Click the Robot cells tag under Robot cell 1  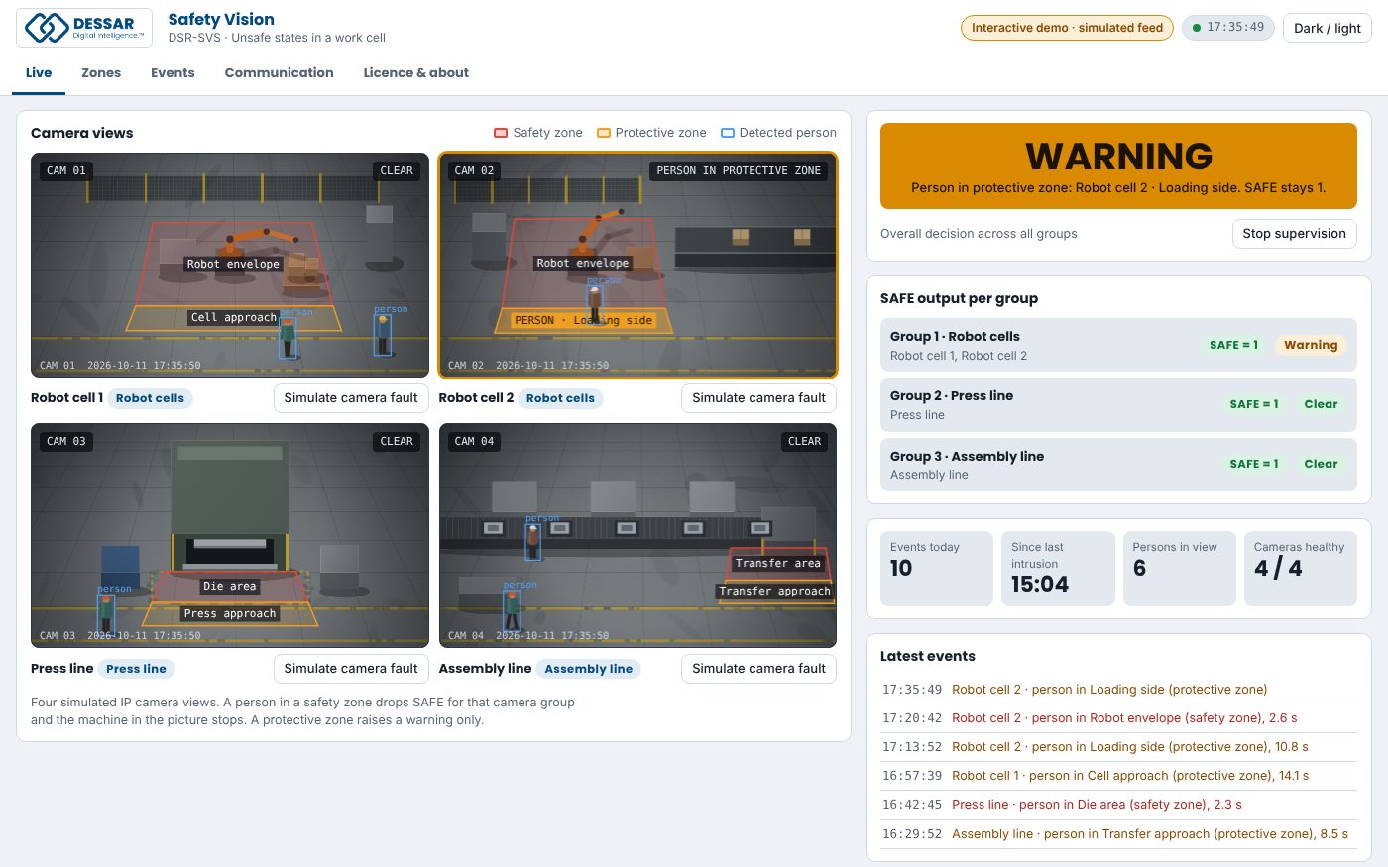pos(150,398)
